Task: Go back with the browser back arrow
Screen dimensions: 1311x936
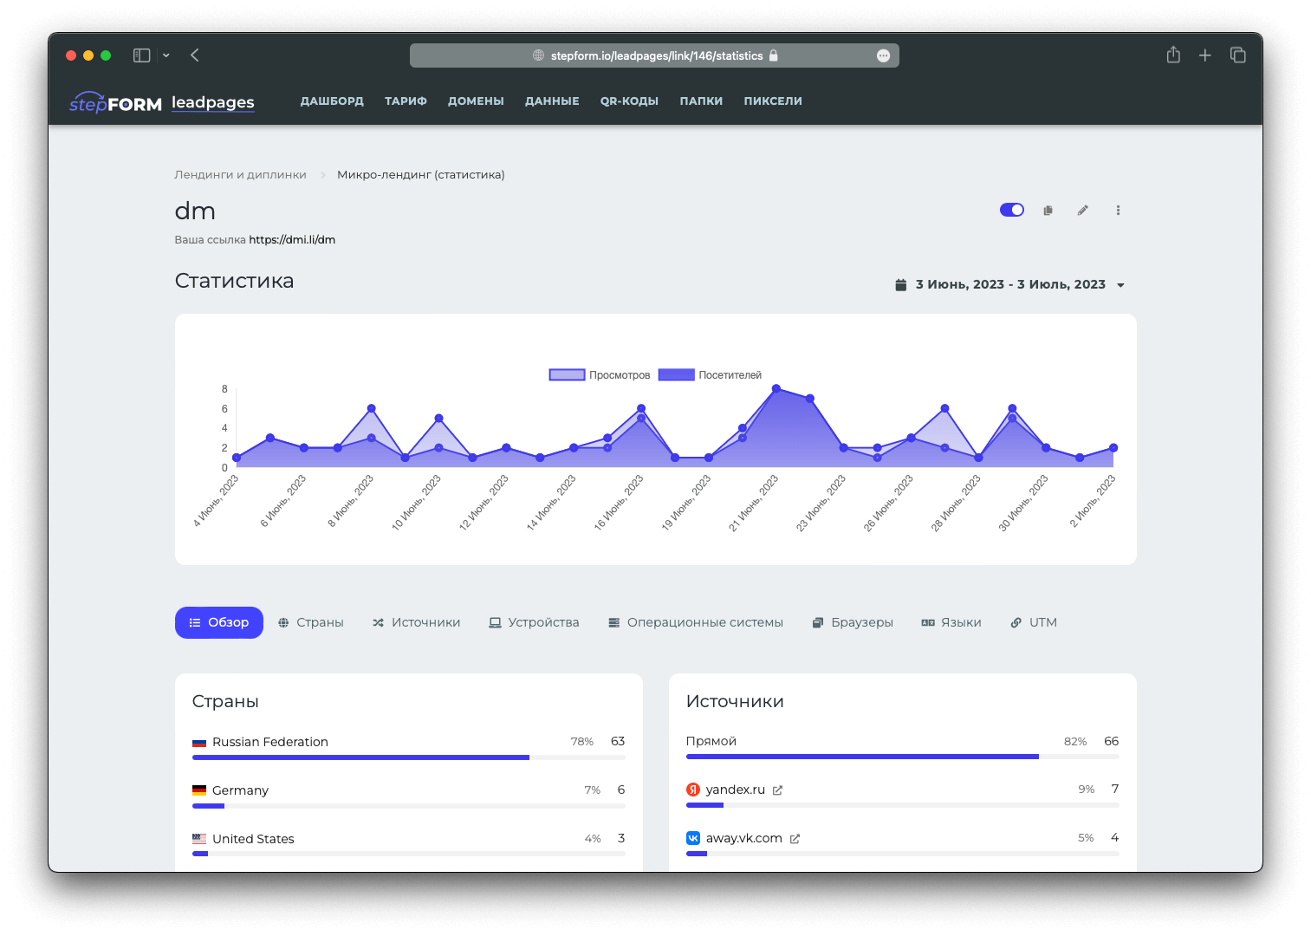Action: 195,55
